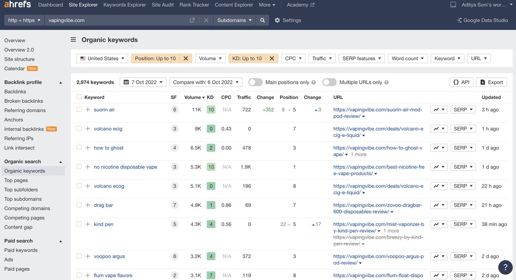Open the suorin air keyword link

[104, 110]
